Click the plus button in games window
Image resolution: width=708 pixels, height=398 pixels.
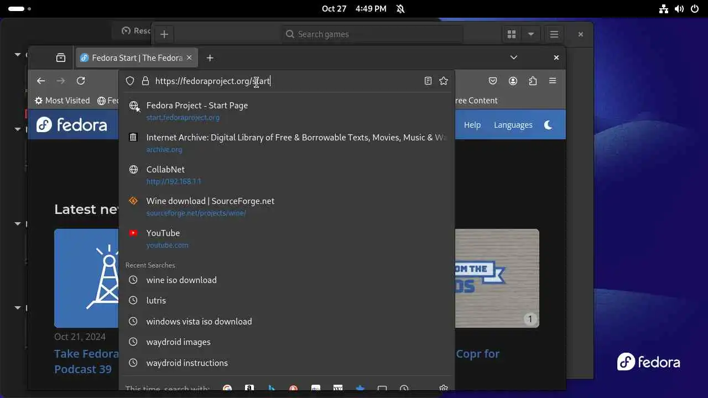[164, 34]
